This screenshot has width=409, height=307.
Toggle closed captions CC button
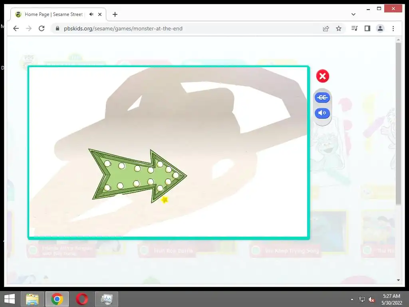(322, 98)
